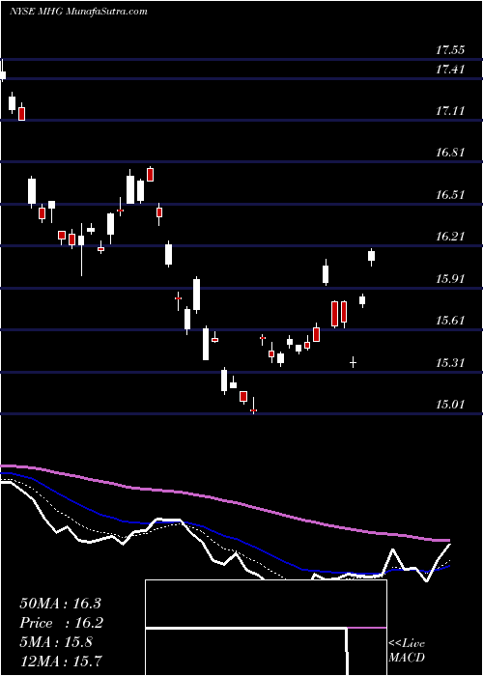Click the first candlestick at the 17.41 line
This screenshot has height=676, width=483.
click(3, 70)
